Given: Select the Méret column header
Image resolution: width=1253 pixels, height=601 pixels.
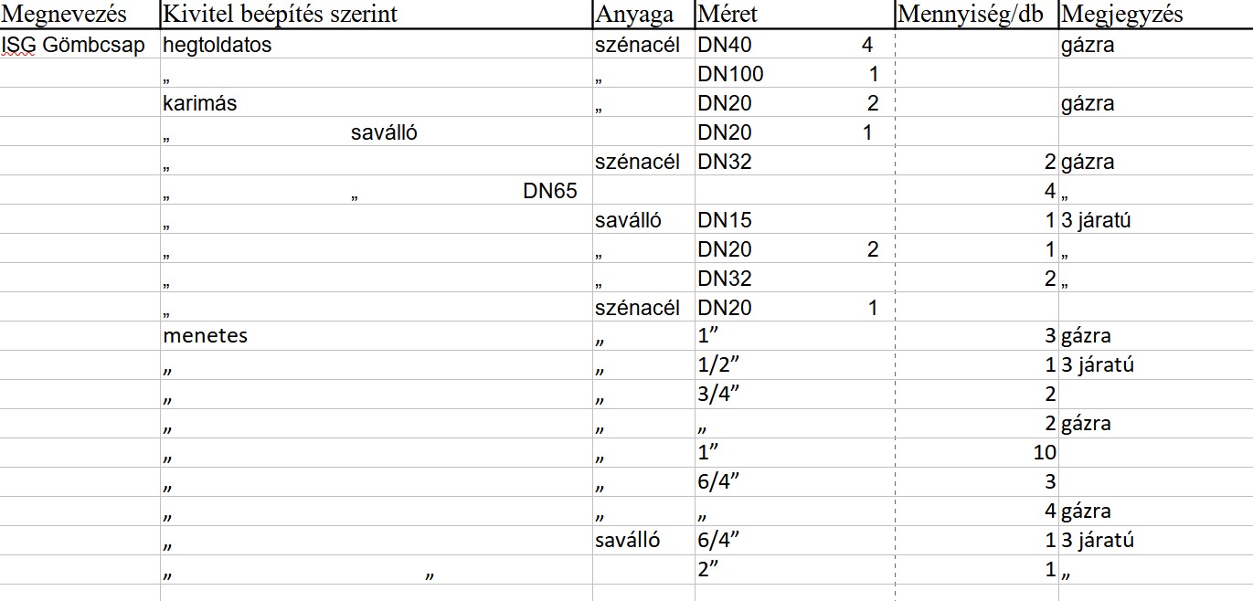Looking at the screenshot, I should click(727, 15).
